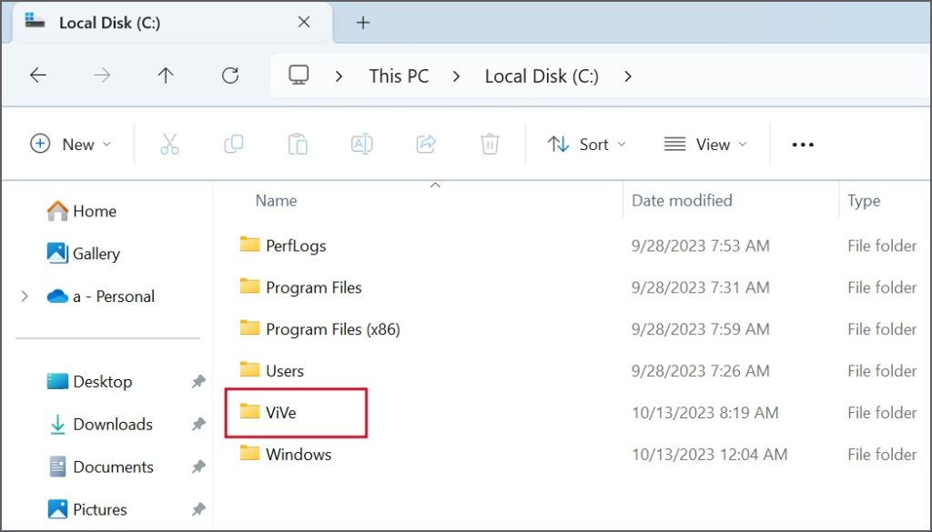This screenshot has height=532, width=932.
Task: Click the Share icon in toolbar
Action: 425,144
